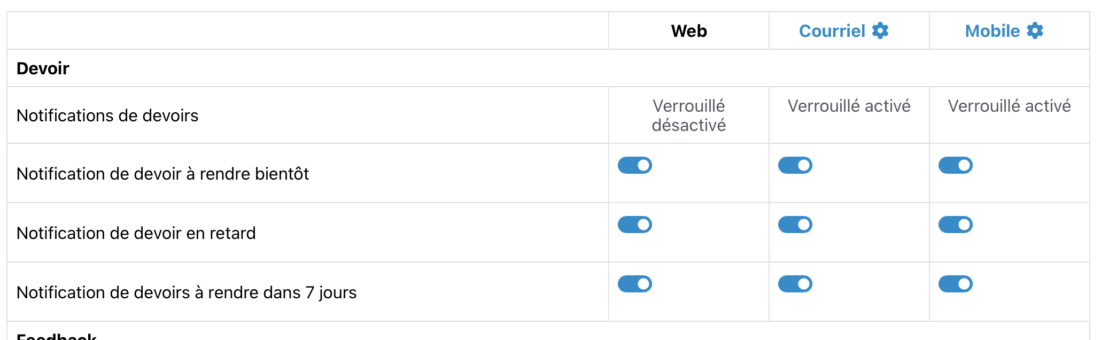The image size is (1101, 340).
Task: Open Mobile settings gear icon
Action: (x=1035, y=31)
